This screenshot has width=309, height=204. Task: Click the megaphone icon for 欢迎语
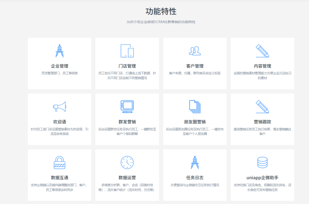[59, 107]
